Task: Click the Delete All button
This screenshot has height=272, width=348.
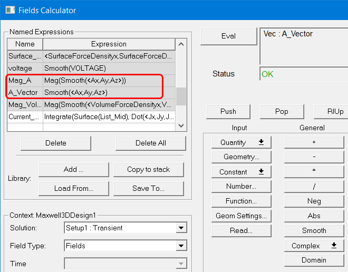Action: pyautogui.click(x=151, y=143)
